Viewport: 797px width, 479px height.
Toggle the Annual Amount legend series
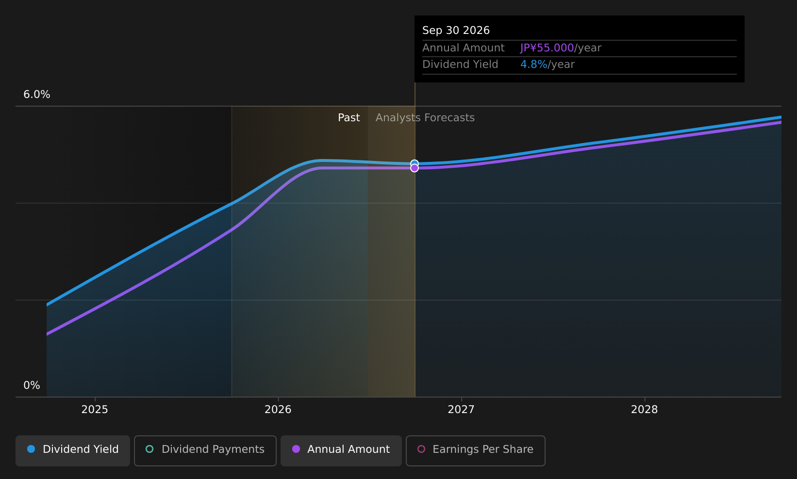(x=341, y=450)
